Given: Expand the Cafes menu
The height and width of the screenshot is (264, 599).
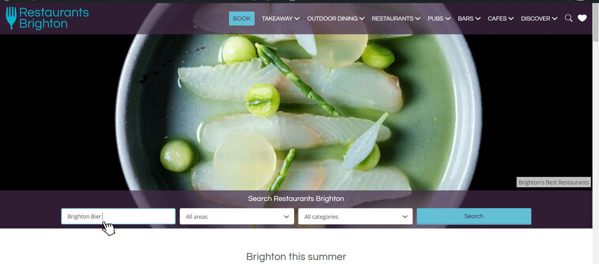Looking at the screenshot, I should point(501,19).
